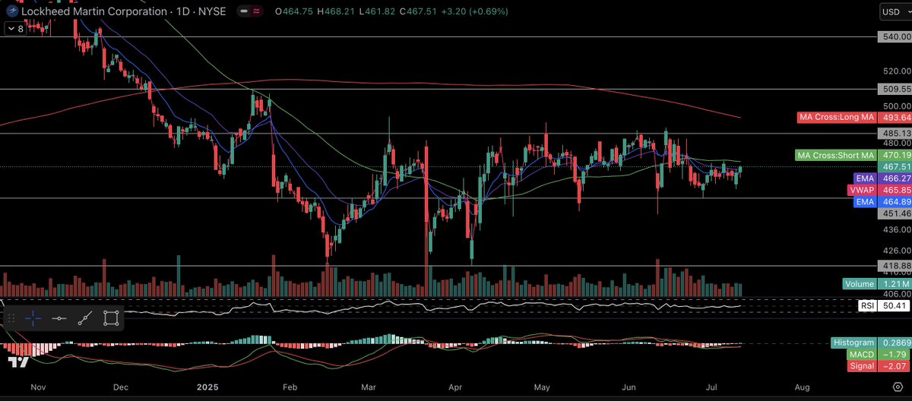Click the pink market status wave icon
Viewport: 912px width, 401px height.
[257, 11]
